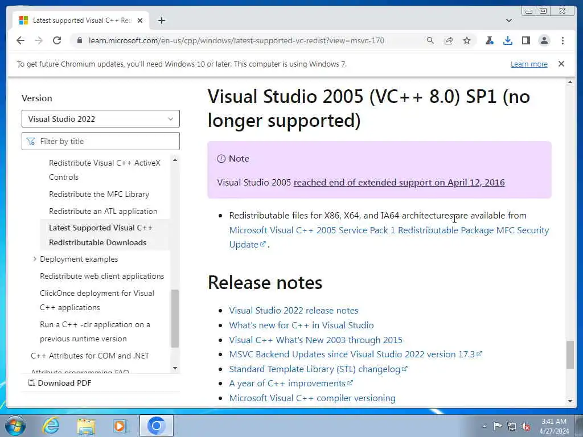Click the main page scrollbar thumb
This screenshot has width=583, height=437.
pos(570,354)
